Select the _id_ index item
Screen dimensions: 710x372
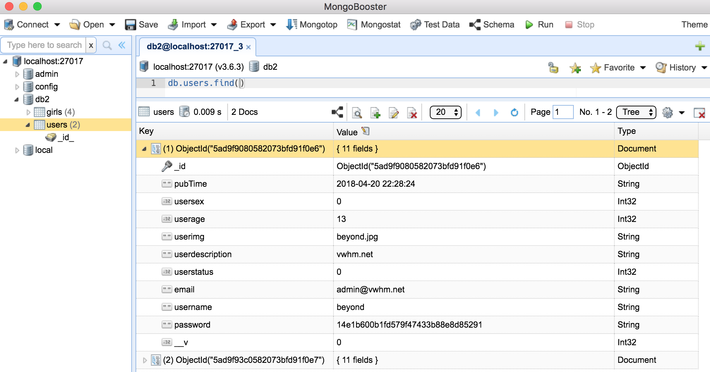click(x=60, y=137)
